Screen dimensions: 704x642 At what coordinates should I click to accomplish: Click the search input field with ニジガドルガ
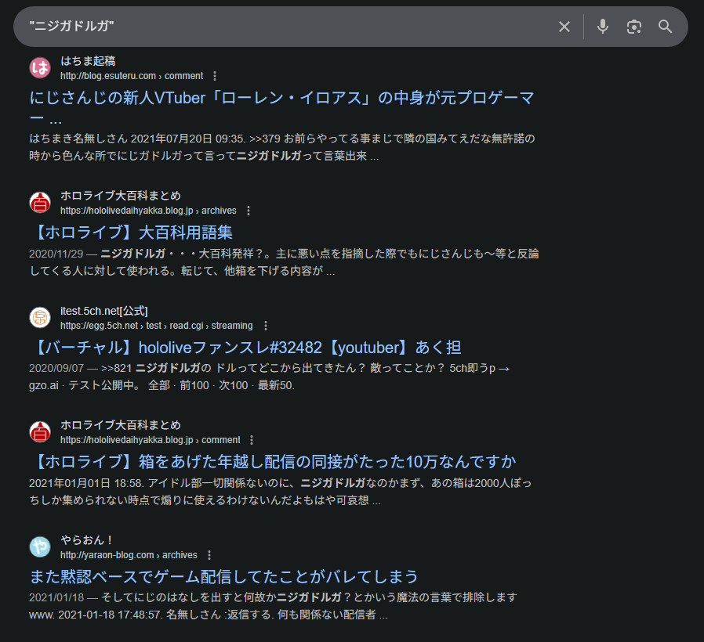pos(282,27)
